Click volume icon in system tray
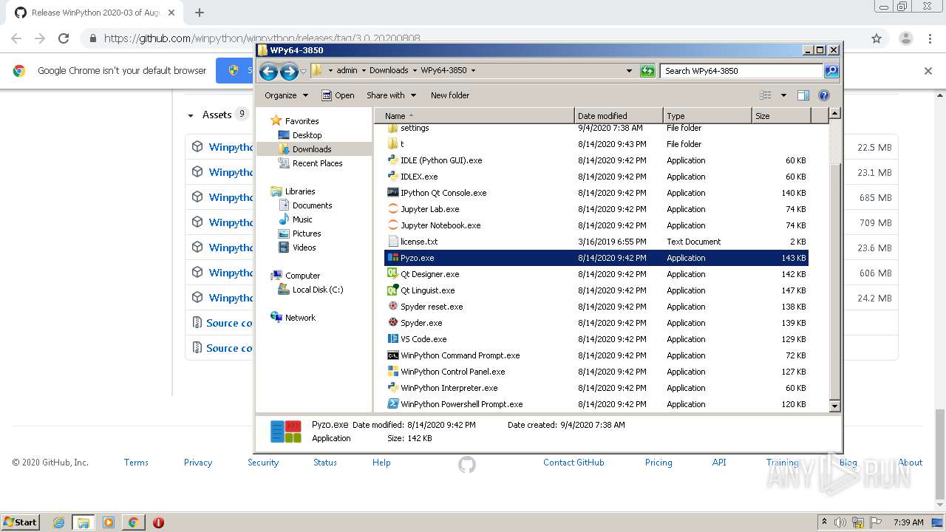The height and width of the screenshot is (532, 946). [841, 522]
